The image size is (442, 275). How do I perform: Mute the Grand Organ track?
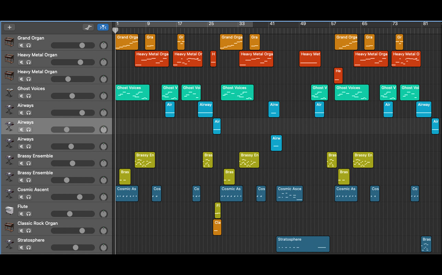pyautogui.click(x=21, y=45)
